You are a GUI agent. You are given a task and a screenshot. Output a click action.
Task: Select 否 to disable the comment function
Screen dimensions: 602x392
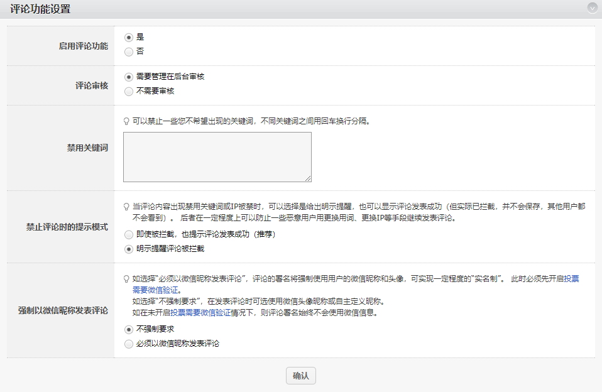tap(129, 52)
